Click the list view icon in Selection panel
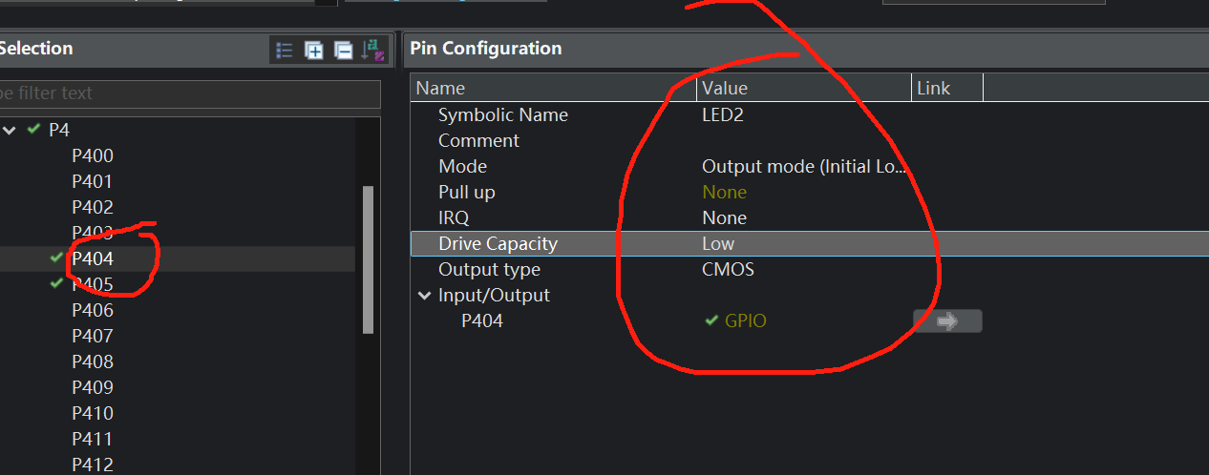Viewport: 1209px width, 475px height. coord(284,50)
